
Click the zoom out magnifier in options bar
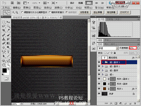[17, 13]
